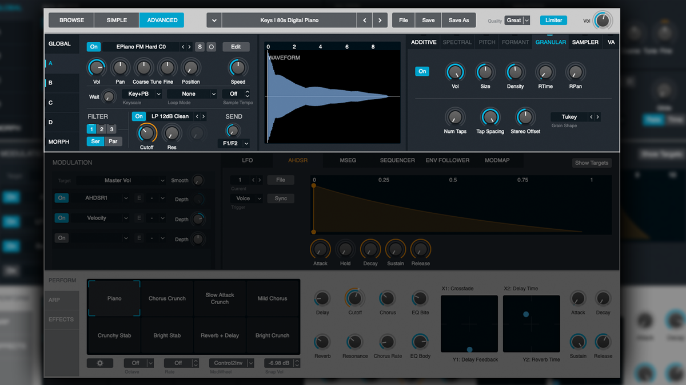The width and height of the screenshot is (686, 385).
Task: Click the Save As button
Action: tap(458, 19)
